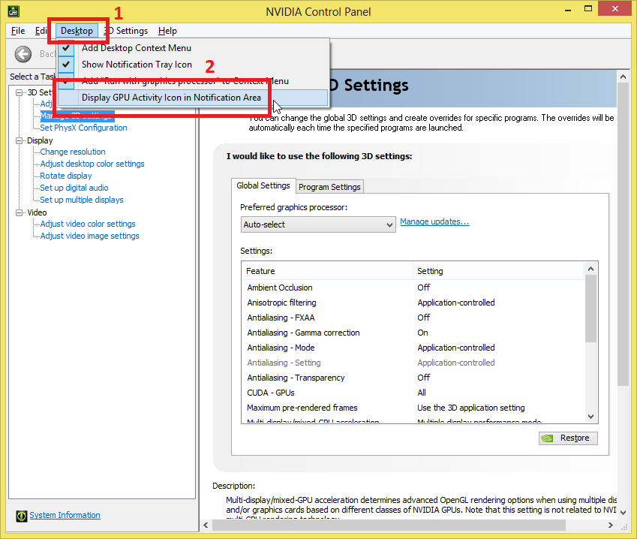Click right arrow of horizontal scrollbar
The width and height of the screenshot is (637, 539).
(611, 525)
